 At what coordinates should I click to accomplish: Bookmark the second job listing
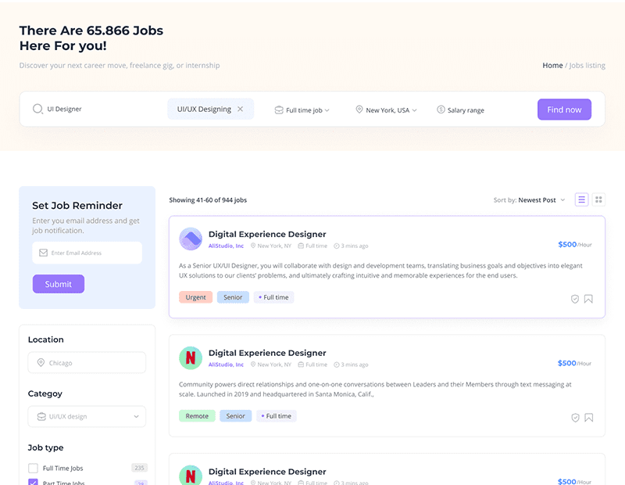coord(588,418)
